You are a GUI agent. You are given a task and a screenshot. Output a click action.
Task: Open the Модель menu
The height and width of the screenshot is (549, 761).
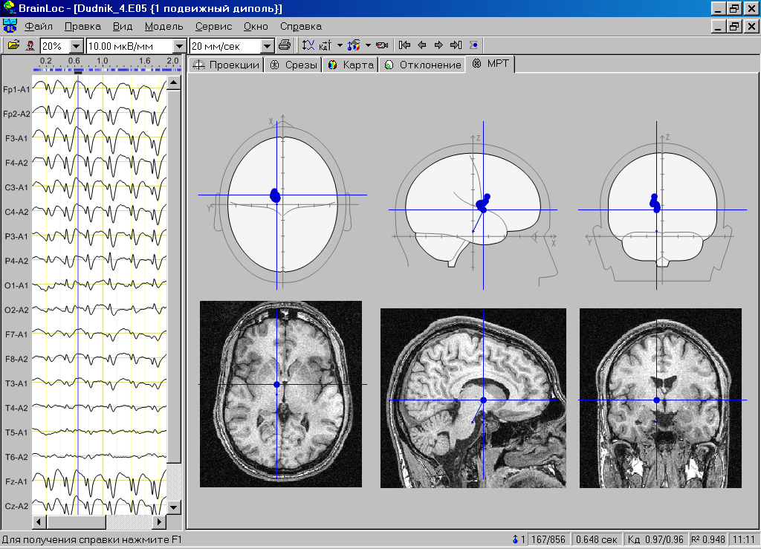coord(163,26)
